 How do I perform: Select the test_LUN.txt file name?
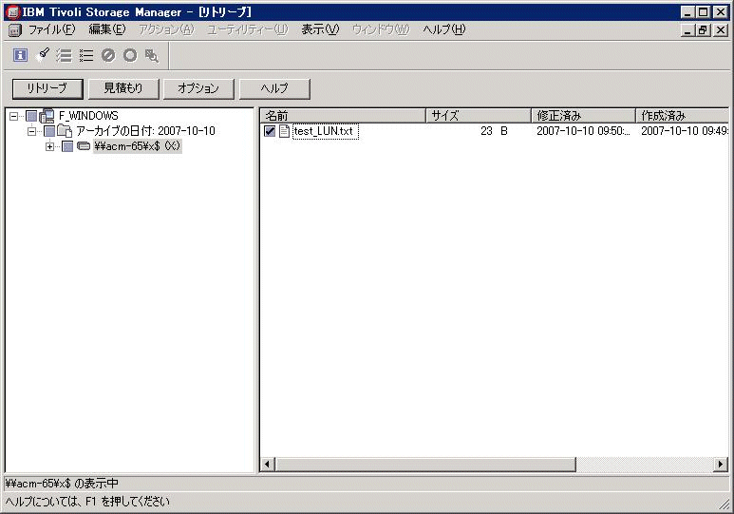(324, 131)
